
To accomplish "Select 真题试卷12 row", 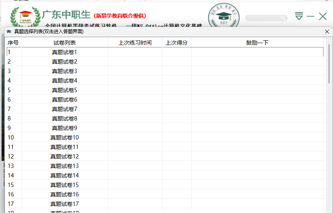I will tap(165, 156).
